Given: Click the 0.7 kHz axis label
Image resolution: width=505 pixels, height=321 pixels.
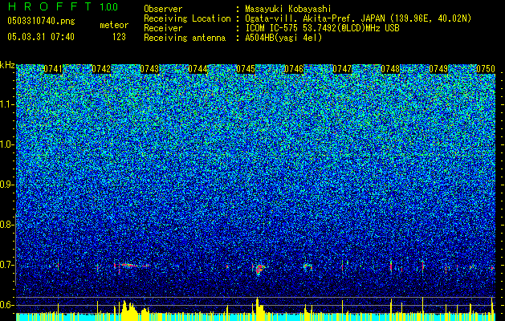Looking at the screenshot, I should coord(7,265).
